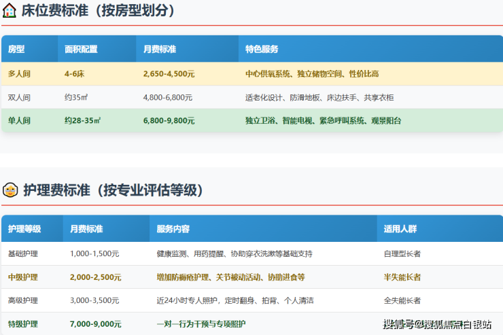The height and width of the screenshot is (335, 503).
Task: Select the 护理等级 column header
Action: pyautogui.click(x=24, y=229)
